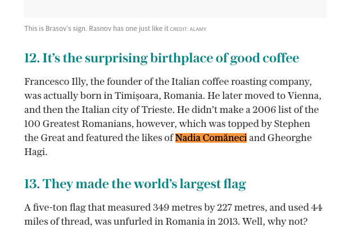Click the name "Stephen" in the paragraph
The width and height of the screenshot is (358, 241).
(293, 124)
